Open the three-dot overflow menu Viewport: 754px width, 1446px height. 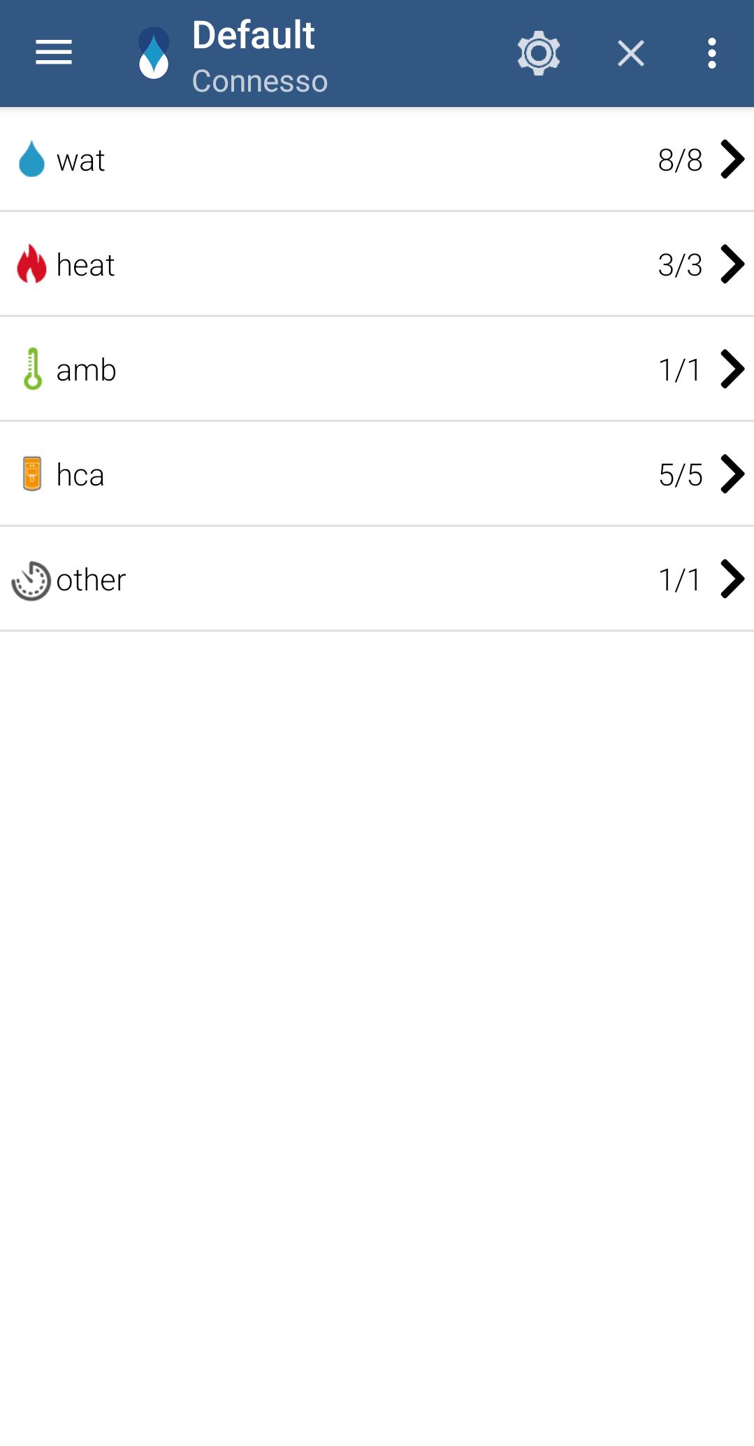(711, 53)
